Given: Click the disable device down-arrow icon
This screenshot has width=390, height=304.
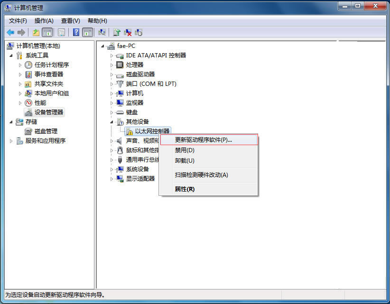Looking at the screenshot, I should click(x=139, y=32).
